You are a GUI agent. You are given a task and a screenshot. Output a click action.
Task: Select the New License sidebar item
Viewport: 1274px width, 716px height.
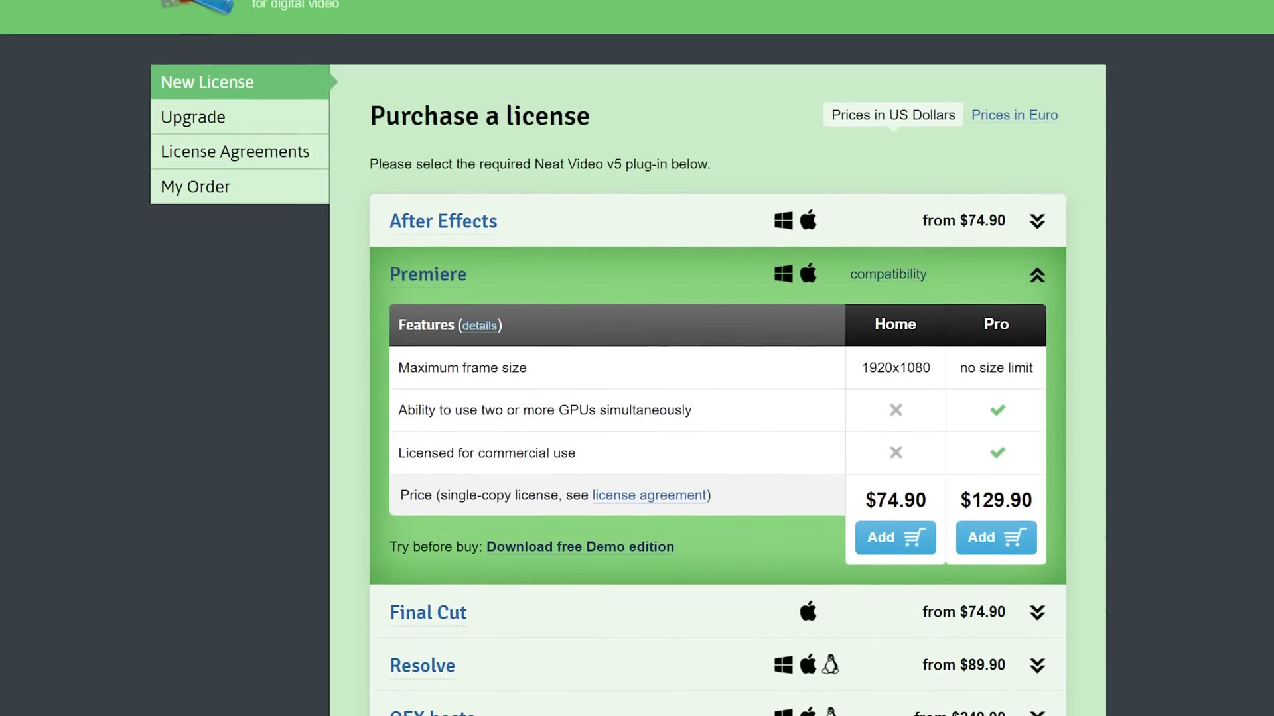pyautogui.click(x=240, y=82)
